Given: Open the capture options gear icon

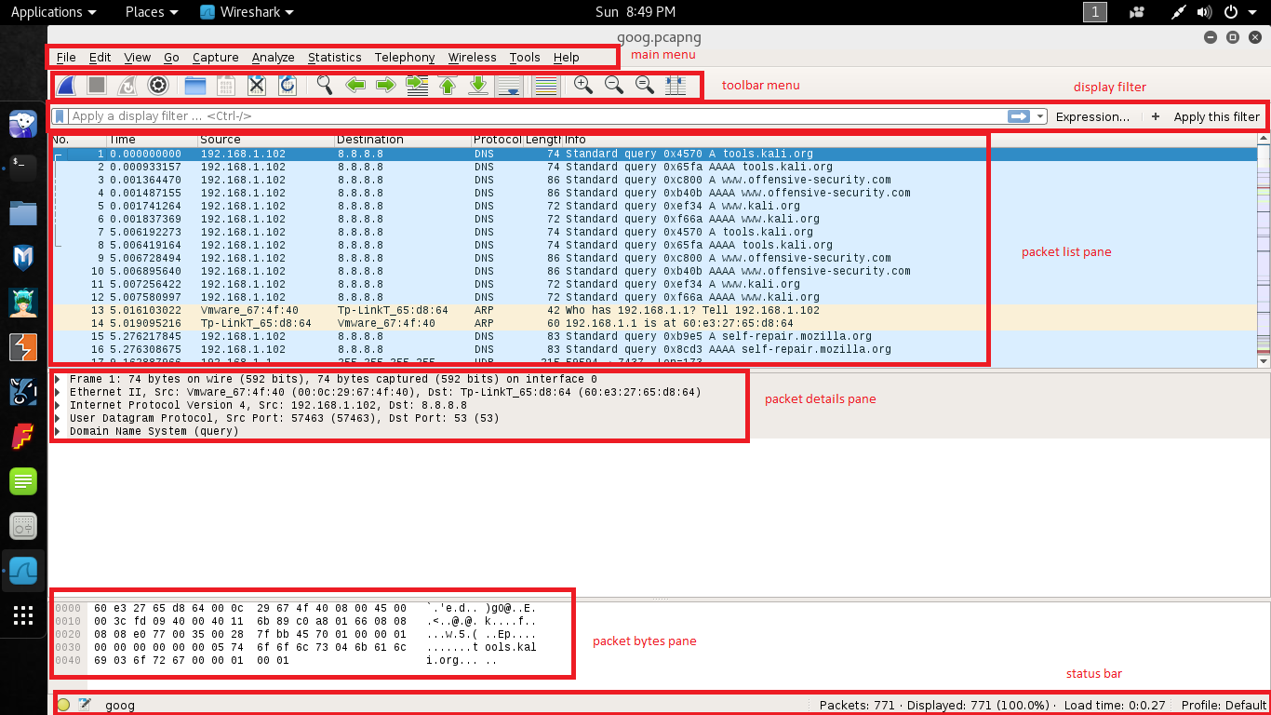Looking at the screenshot, I should (157, 85).
